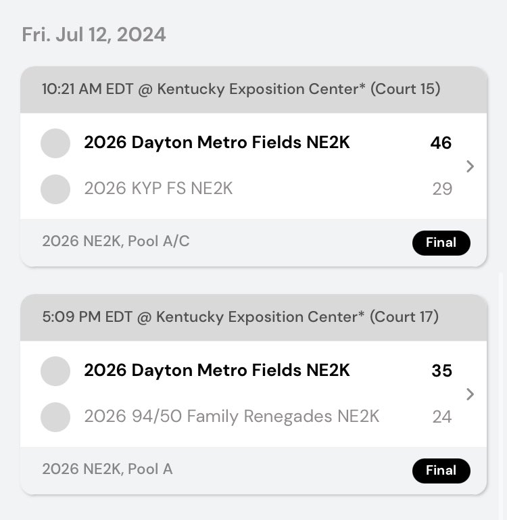Click the winning score of 35
Viewport: 507px width, 520px height.
click(x=441, y=371)
